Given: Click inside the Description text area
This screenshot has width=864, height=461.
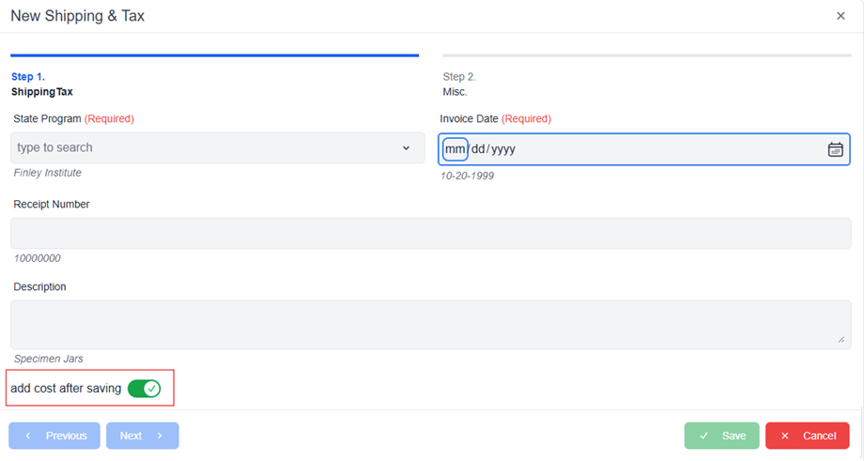Looking at the screenshot, I should click(x=431, y=325).
